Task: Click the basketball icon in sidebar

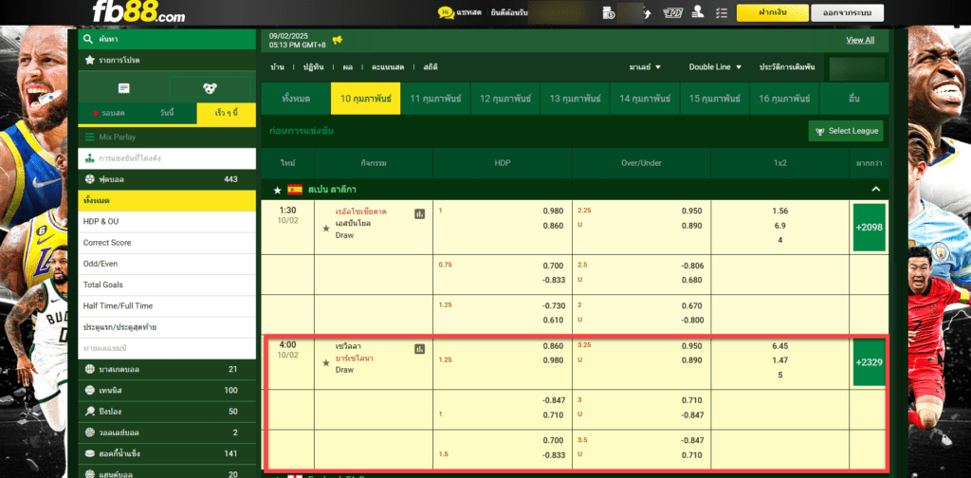Action: click(x=90, y=369)
